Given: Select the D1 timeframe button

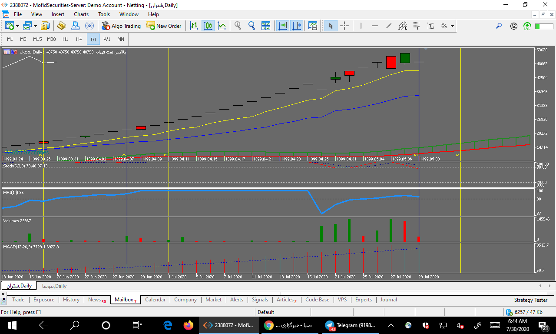Looking at the screenshot, I should pos(93,39).
